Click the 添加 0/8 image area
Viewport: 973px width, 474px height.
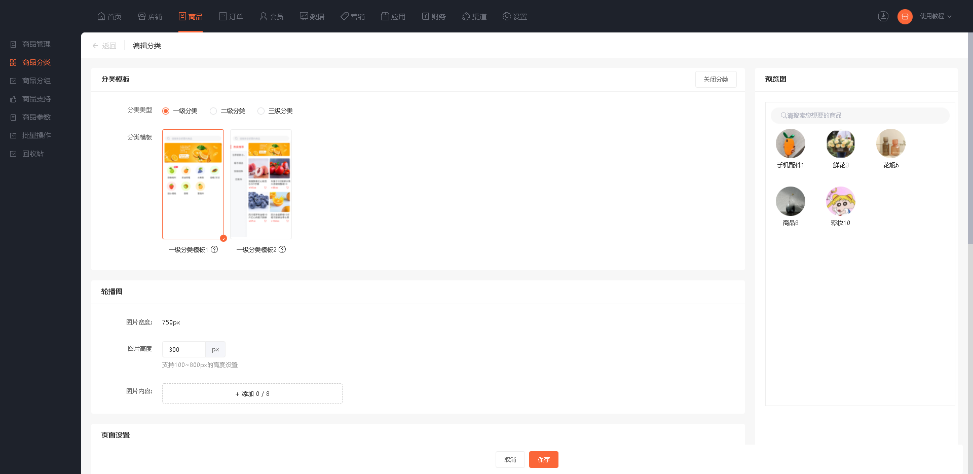pyautogui.click(x=252, y=393)
